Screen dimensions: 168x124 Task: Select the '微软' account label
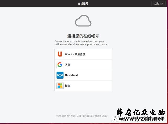(x=67, y=86)
